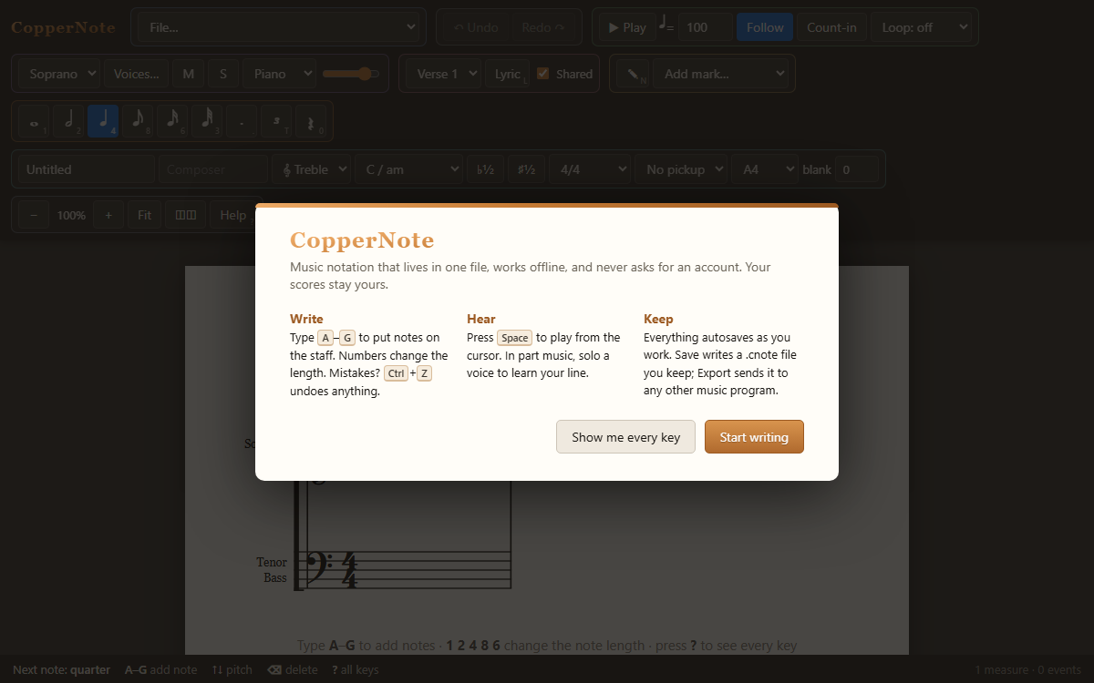Solo the voice with S button
This screenshot has width=1094, height=683.
(x=223, y=74)
